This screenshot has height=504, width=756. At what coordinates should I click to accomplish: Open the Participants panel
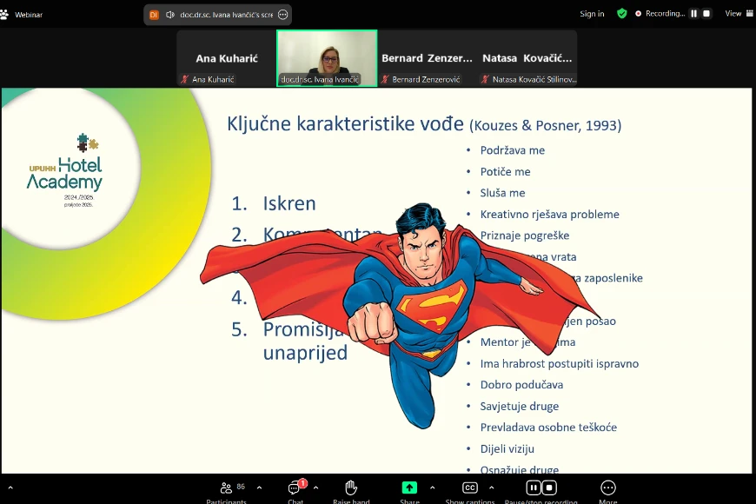(x=226, y=488)
